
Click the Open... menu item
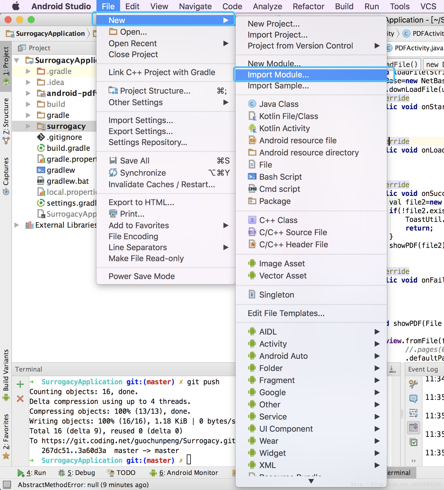(x=166, y=32)
